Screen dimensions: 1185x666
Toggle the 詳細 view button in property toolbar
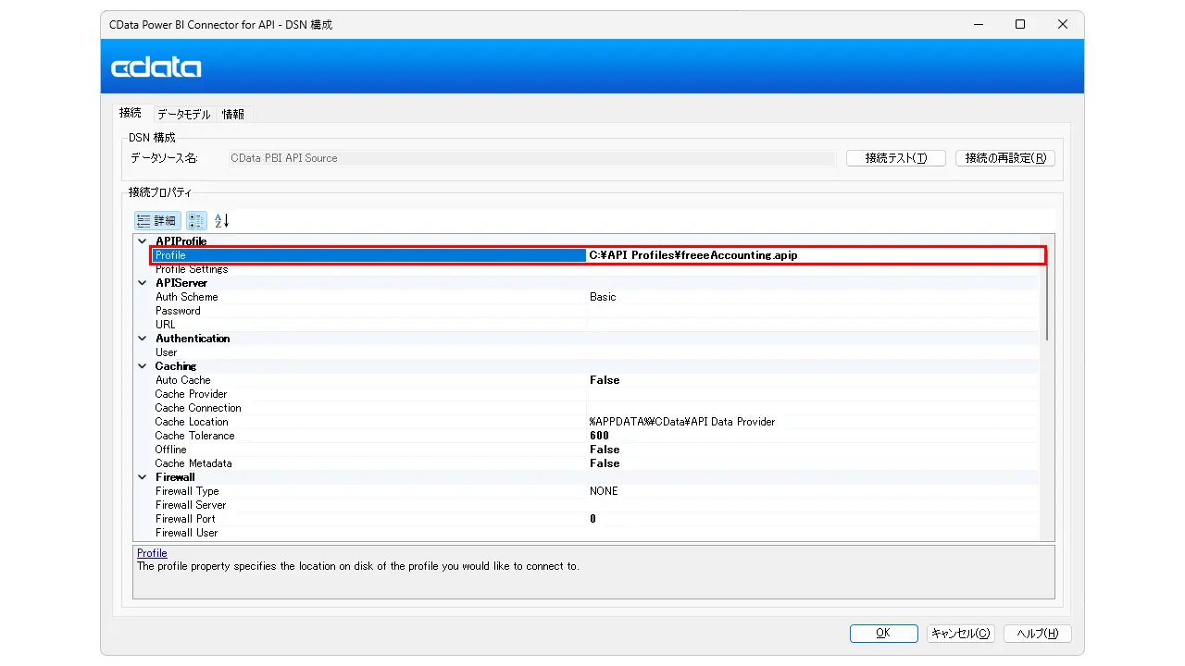[157, 220]
